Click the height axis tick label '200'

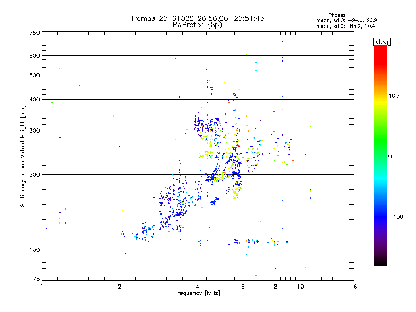(34, 175)
